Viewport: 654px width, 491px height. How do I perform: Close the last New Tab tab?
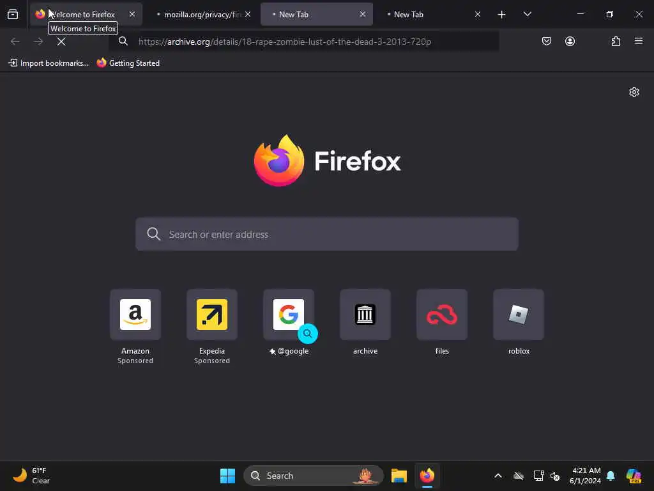pos(478,14)
